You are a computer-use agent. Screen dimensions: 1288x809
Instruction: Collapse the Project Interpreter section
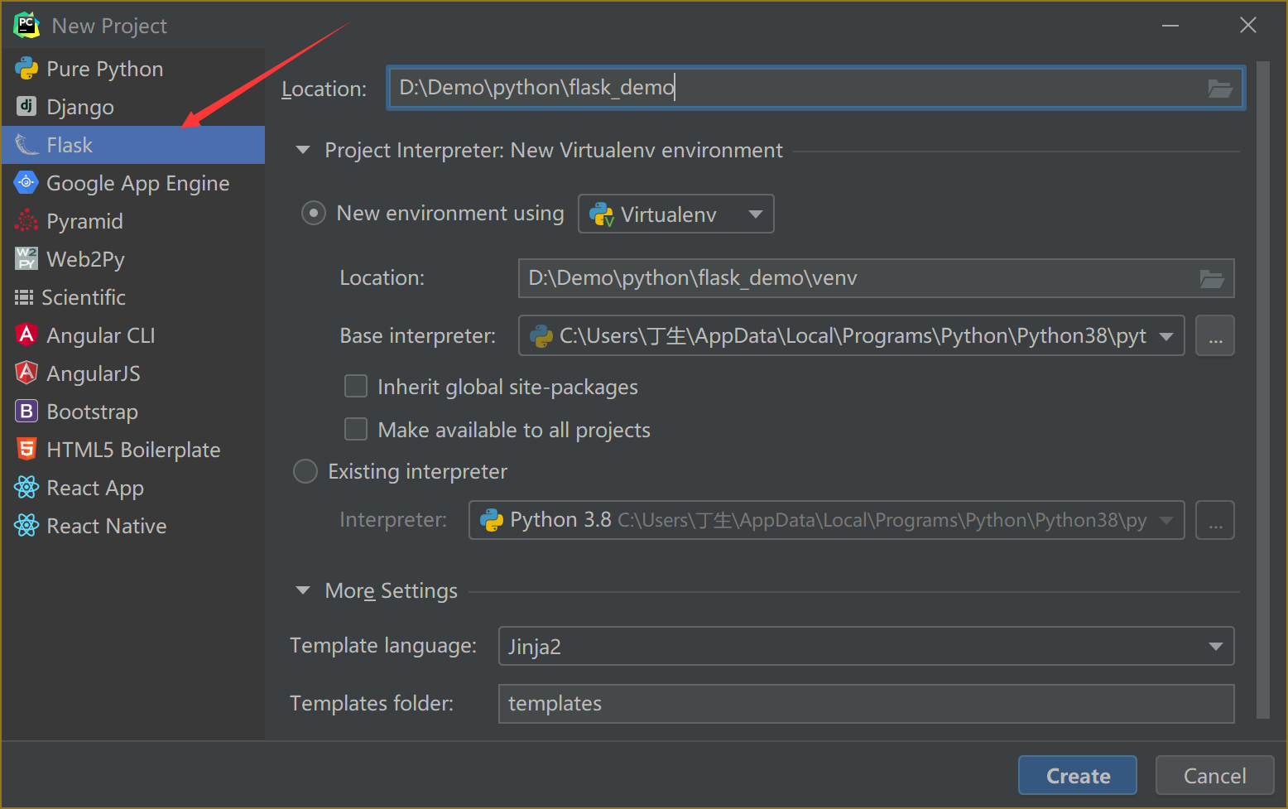click(x=303, y=150)
